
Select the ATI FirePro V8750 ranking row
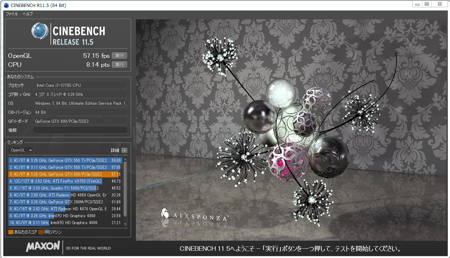pos(65,181)
